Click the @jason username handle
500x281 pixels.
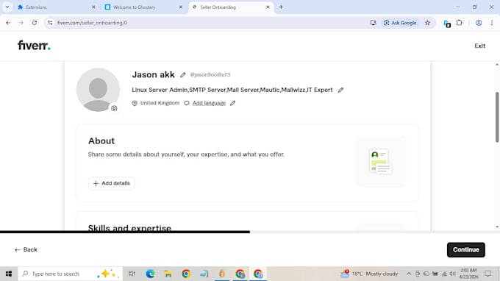210,74
